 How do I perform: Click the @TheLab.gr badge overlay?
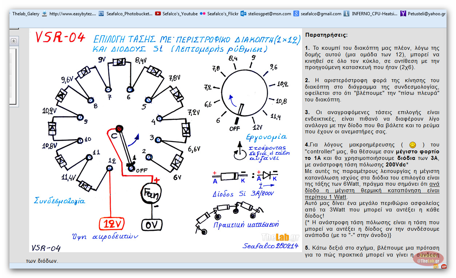429,259
